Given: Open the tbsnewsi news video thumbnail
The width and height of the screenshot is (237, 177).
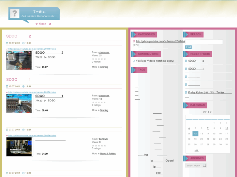Looking at the screenshot, I should tap(19, 147).
